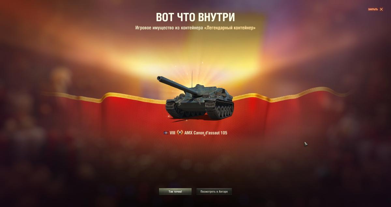
Task: Click the French nation flag icon
Action: click(x=166, y=133)
